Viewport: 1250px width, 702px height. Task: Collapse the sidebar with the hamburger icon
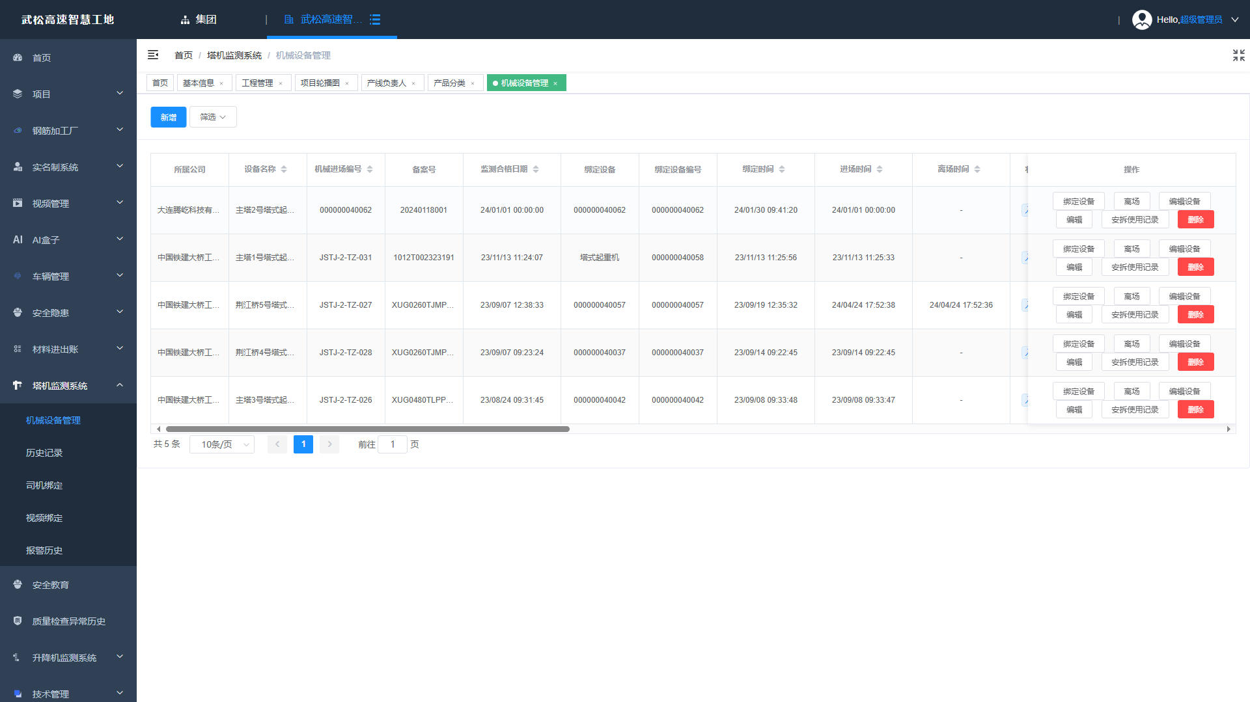[x=153, y=55]
